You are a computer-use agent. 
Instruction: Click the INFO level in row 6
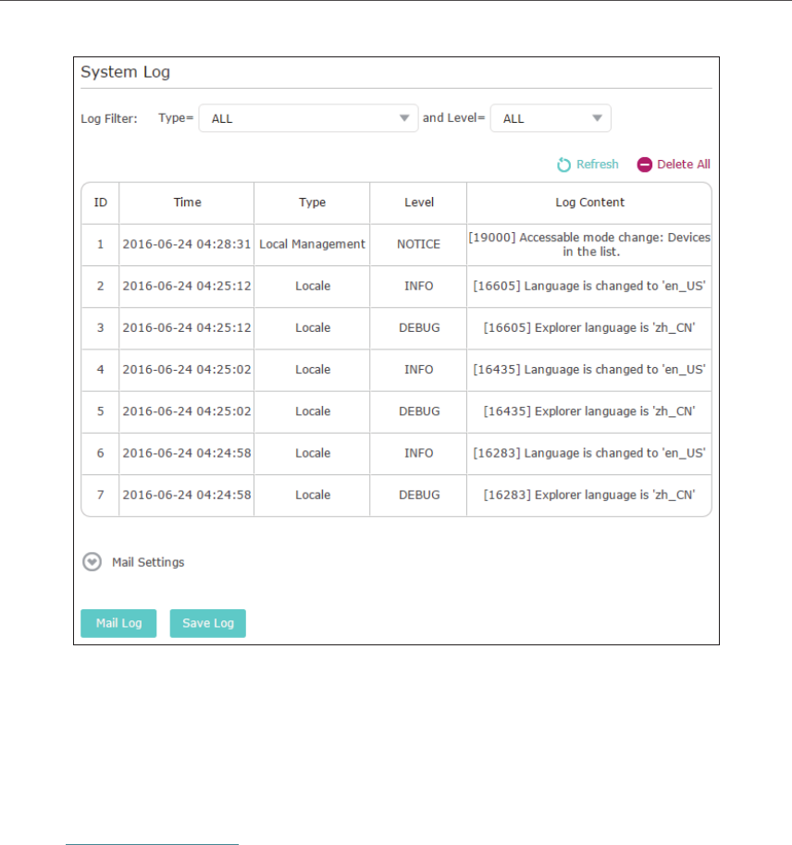click(418, 453)
